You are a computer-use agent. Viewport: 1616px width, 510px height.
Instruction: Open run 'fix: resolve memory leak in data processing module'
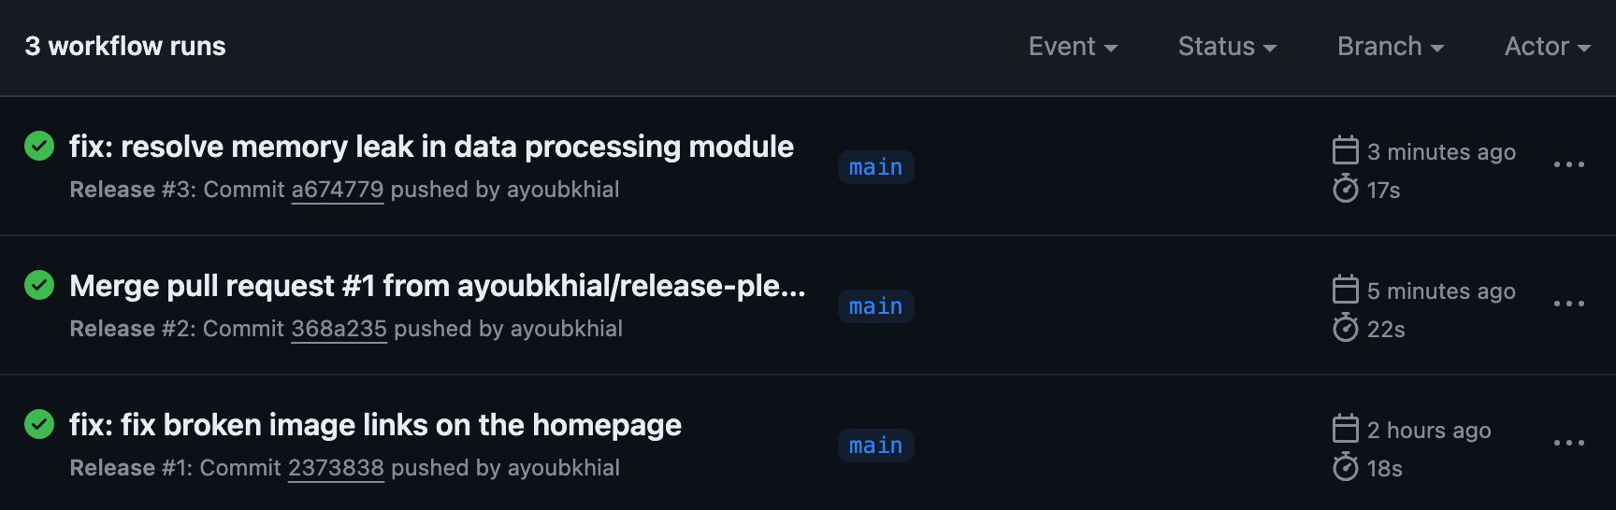tap(431, 147)
